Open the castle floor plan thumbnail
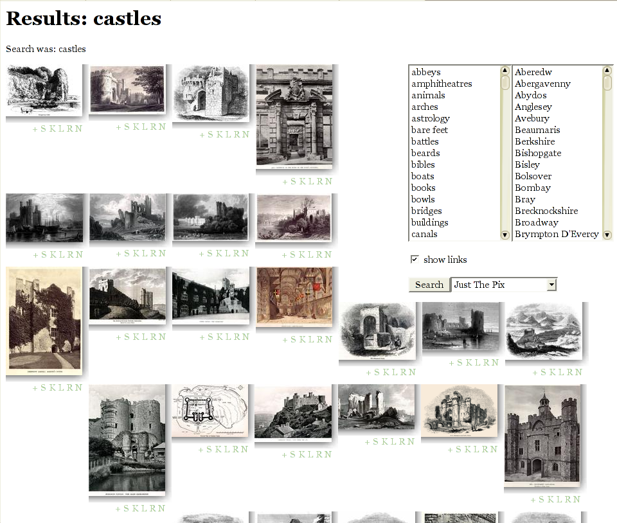 tap(210, 411)
